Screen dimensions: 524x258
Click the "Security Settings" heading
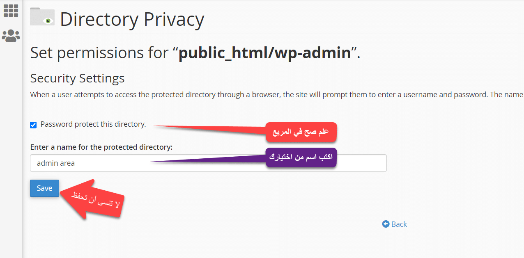77,78
